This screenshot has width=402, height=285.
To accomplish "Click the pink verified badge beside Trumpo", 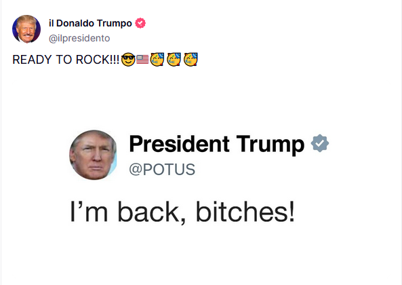I will [x=140, y=23].
